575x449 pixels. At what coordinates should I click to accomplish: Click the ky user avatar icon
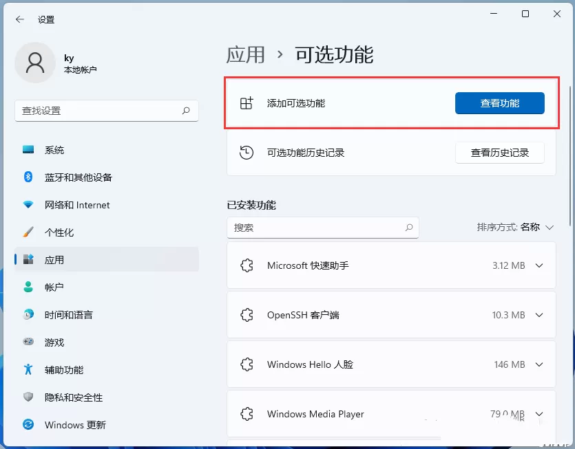35,63
